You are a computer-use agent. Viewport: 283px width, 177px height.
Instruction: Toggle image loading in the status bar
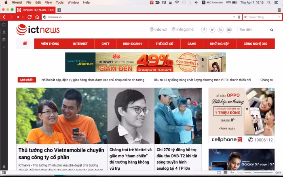click(226, 173)
